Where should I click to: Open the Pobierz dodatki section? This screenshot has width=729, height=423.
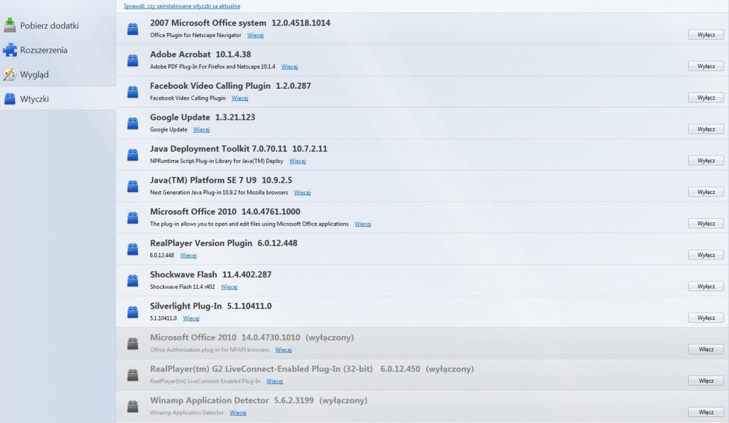58,26
